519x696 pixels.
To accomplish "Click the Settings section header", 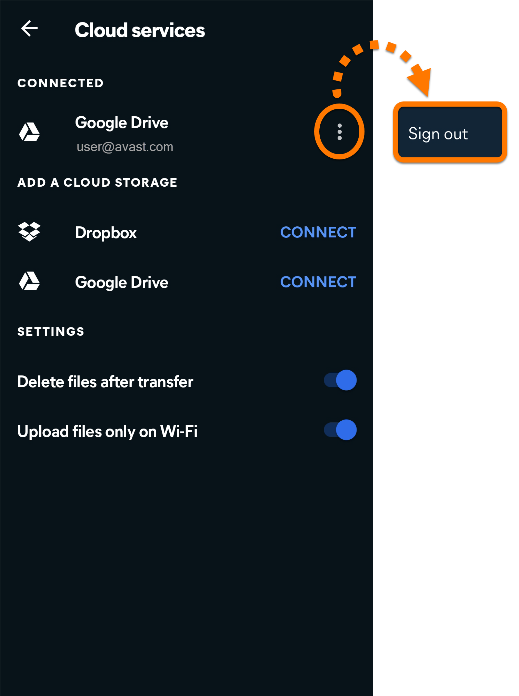I will pyautogui.click(x=51, y=332).
